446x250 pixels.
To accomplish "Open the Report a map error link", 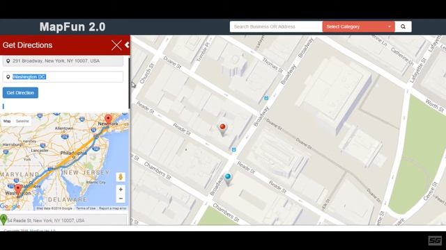I will (x=113, y=208).
